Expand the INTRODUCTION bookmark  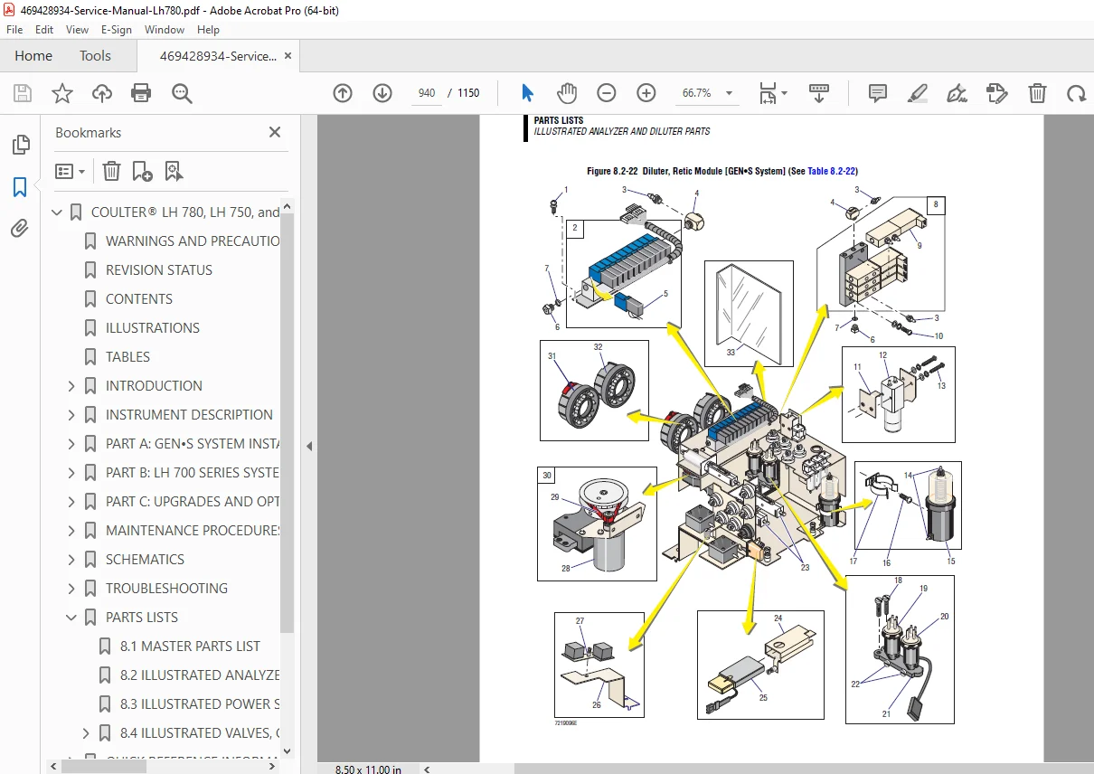point(72,386)
